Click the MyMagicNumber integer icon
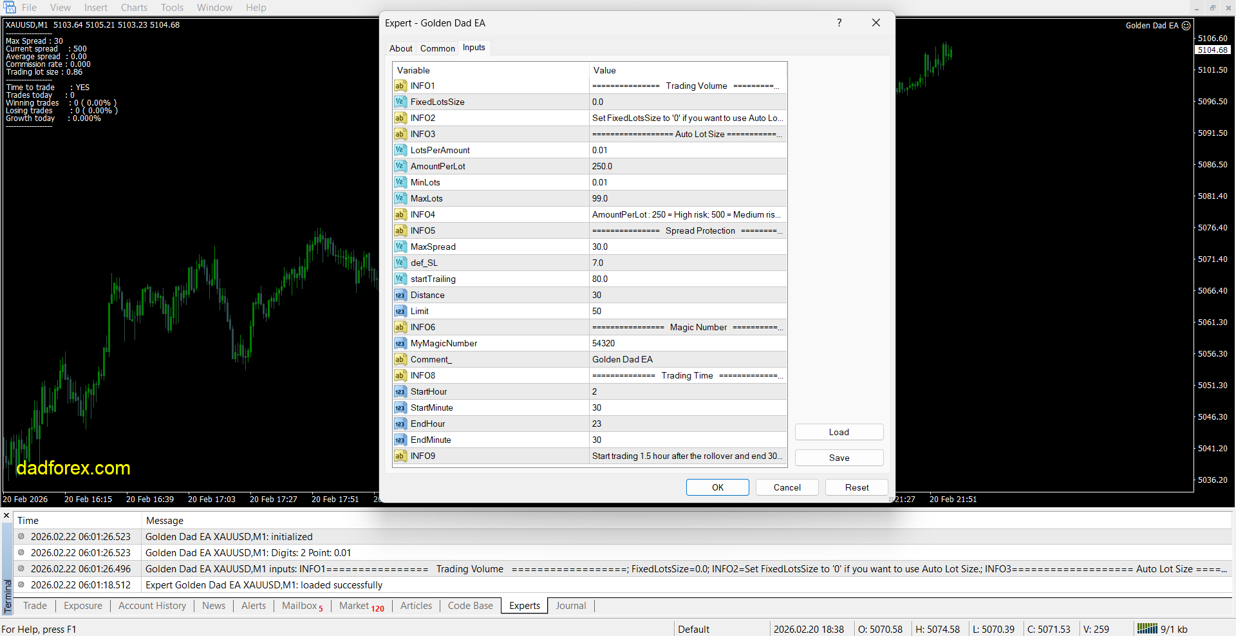1236x636 pixels. pyautogui.click(x=400, y=343)
